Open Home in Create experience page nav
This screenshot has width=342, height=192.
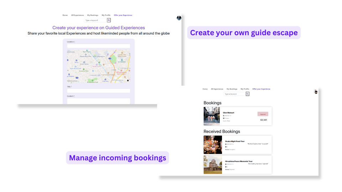click(65, 15)
